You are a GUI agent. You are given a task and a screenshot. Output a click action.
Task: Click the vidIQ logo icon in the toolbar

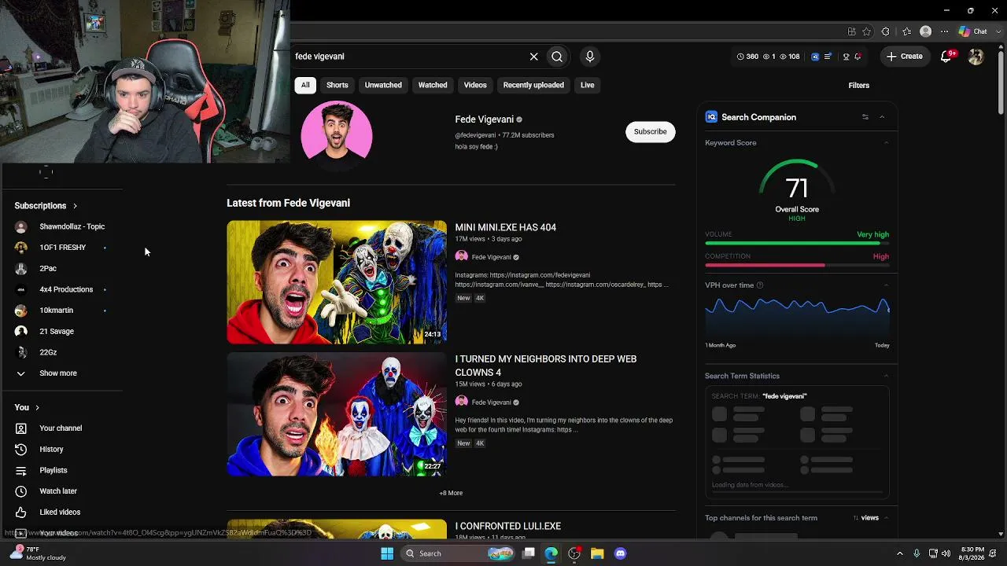point(815,57)
